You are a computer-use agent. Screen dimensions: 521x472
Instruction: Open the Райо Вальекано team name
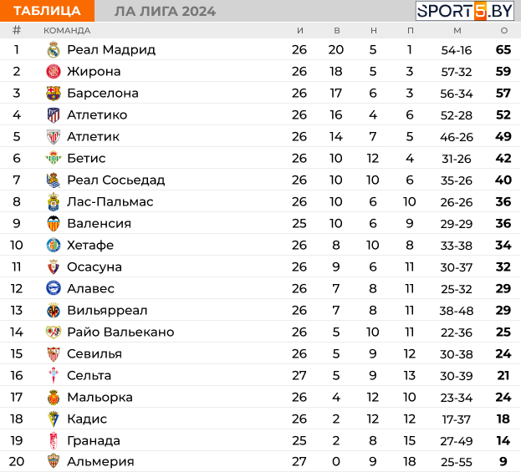[x=120, y=332]
